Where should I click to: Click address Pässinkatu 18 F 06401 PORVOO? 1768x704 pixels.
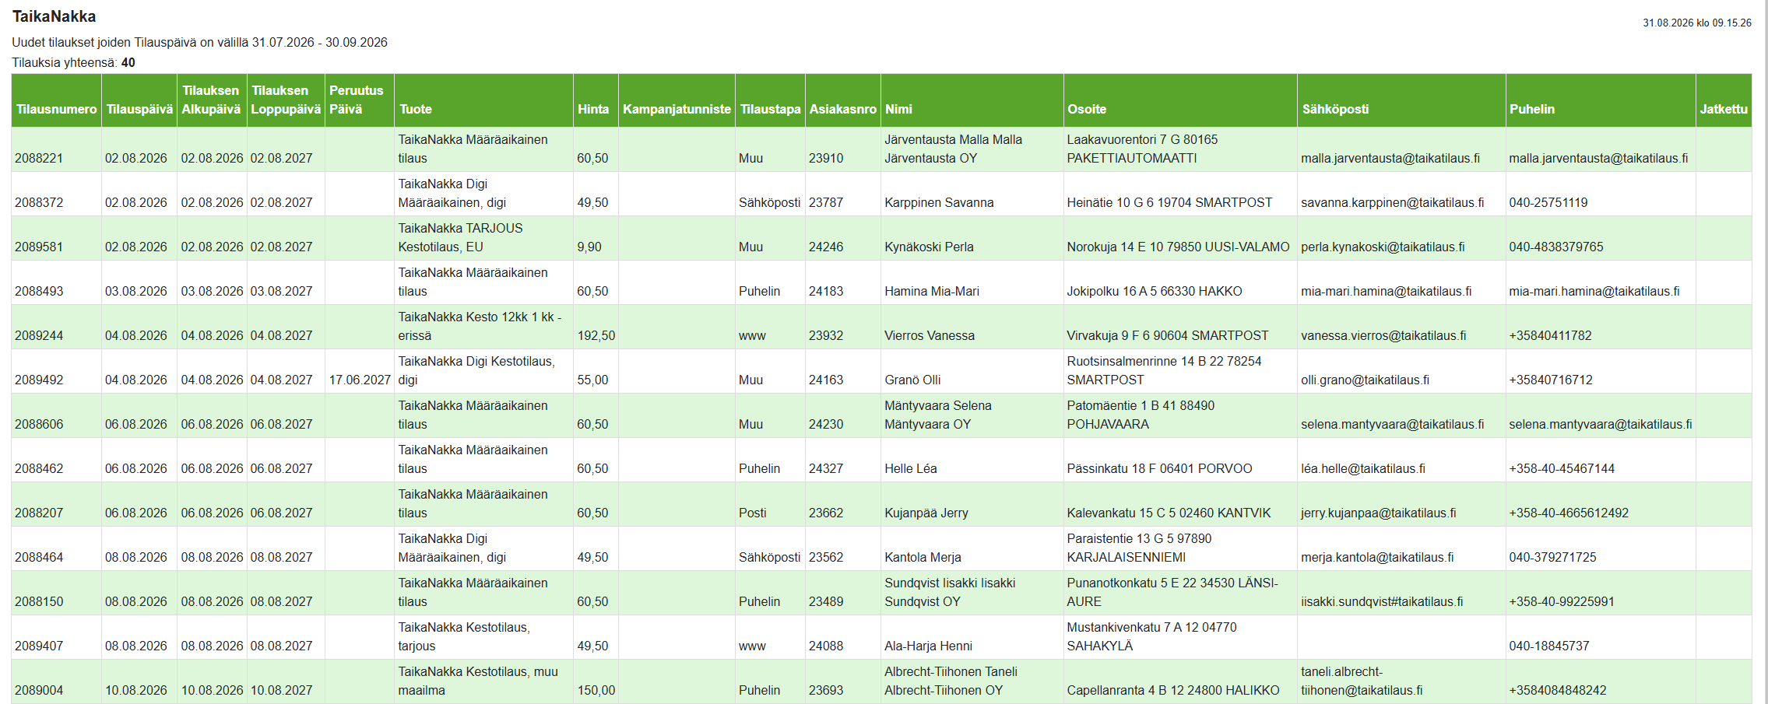(1159, 468)
